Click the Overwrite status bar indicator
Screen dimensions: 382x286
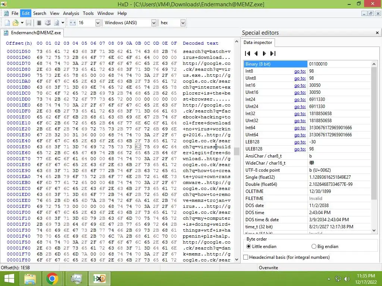click(x=268, y=267)
